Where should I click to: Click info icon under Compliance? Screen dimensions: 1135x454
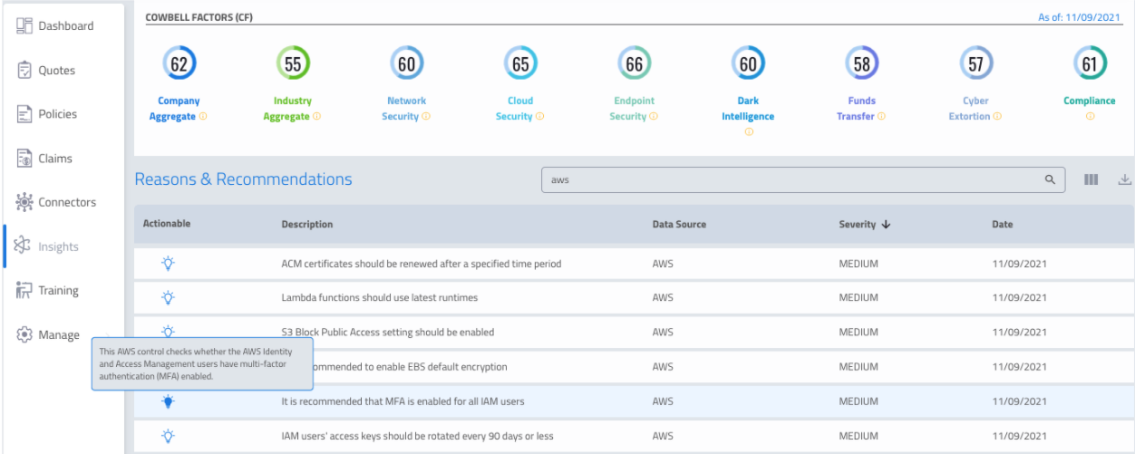click(1090, 117)
